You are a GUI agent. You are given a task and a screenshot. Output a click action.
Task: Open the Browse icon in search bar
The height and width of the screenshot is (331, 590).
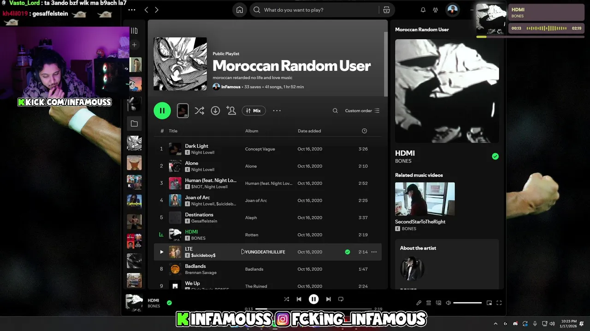pyautogui.click(x=386, y=10)
